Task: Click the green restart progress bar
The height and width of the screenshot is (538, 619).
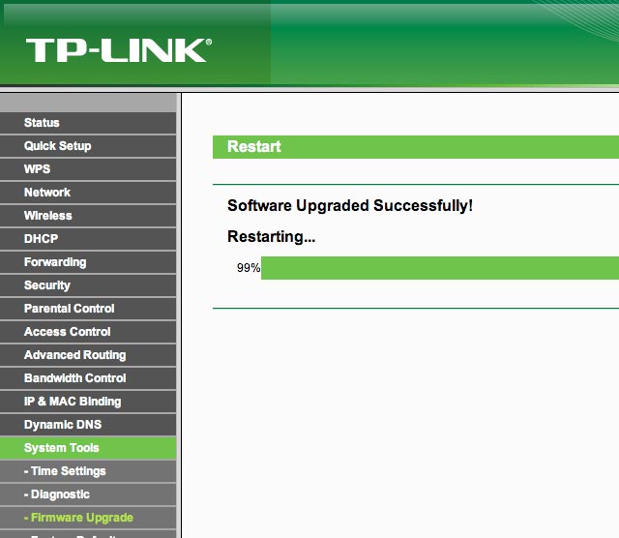Action: coord(439,268)
